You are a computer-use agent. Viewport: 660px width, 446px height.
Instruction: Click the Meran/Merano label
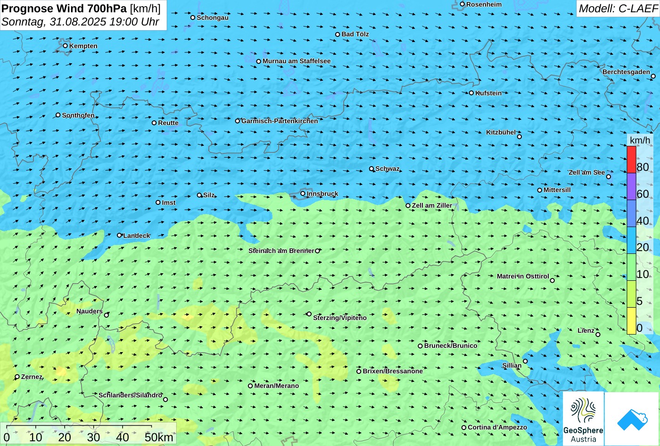277,386
